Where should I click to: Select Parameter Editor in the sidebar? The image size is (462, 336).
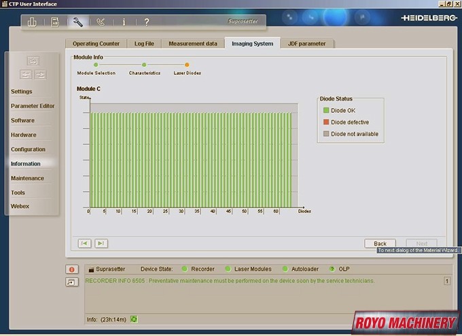33,106
